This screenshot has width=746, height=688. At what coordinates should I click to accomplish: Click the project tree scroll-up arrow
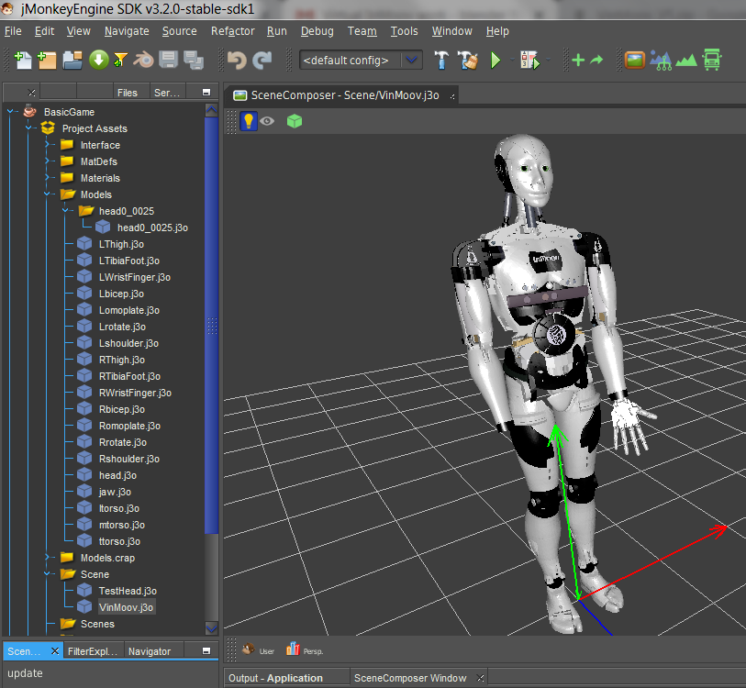[211, 110]
